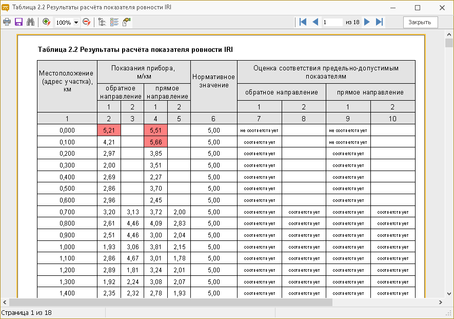Select the location cell 0,700
This screenshot has width=454, height=319.
(x=67, y=212)
